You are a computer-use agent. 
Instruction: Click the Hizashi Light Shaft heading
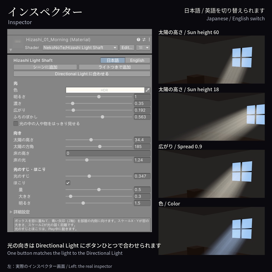click(x=33, y=60)
